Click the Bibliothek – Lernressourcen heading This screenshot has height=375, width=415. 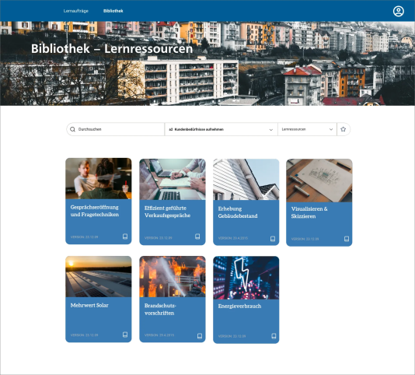[112, 49]
